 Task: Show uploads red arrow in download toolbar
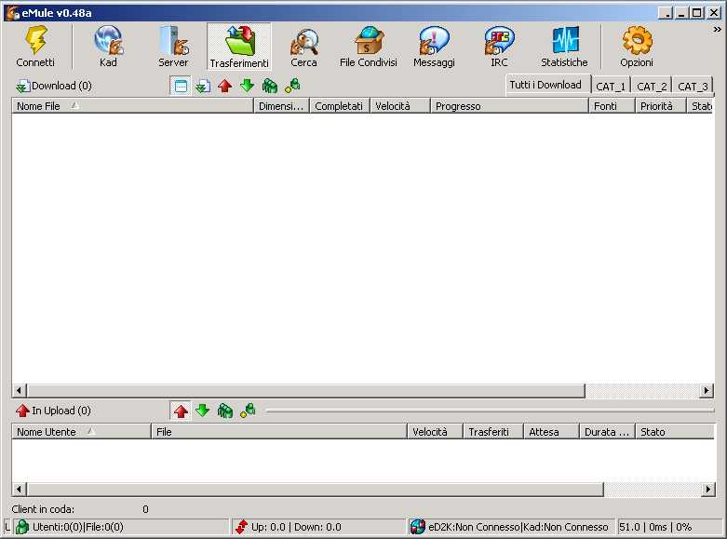click(225, 86)
